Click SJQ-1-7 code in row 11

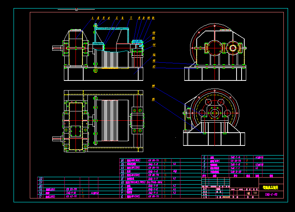coord(153,179)
